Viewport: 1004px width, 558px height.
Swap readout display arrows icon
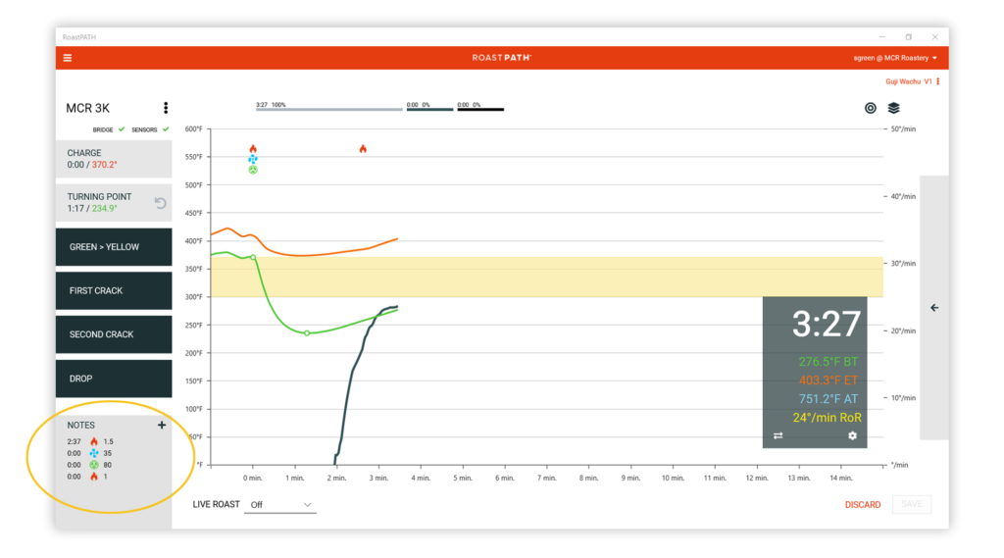coord(778,435)
